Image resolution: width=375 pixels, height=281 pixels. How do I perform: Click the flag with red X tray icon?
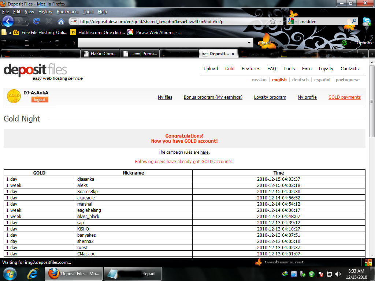point(320,274)
